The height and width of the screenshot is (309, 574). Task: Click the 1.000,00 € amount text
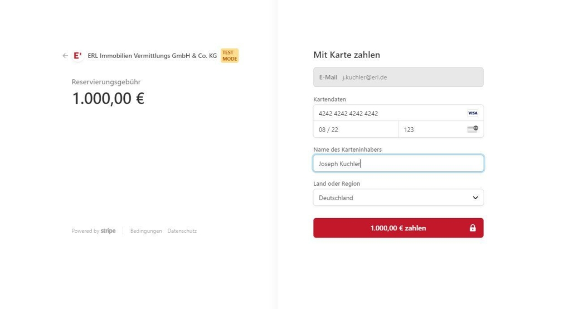pyautogui.click(x=108, y=98)
